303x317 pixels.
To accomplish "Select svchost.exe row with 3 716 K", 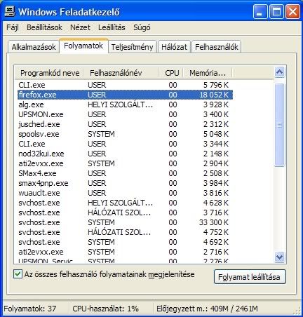I will coord(125,213).
